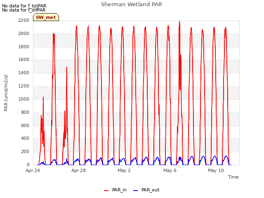Click the blue PAR_out legend swatch
Viewport: 264px width, 198px height.
pos(135,191)
